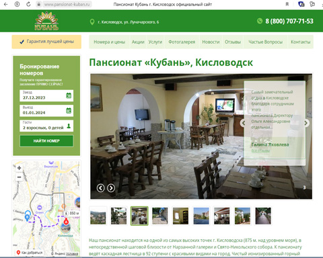The height and width of the screenshot is (258, 323).
Task: Click the red destination marker on map
Action: (x=66, y=221)
